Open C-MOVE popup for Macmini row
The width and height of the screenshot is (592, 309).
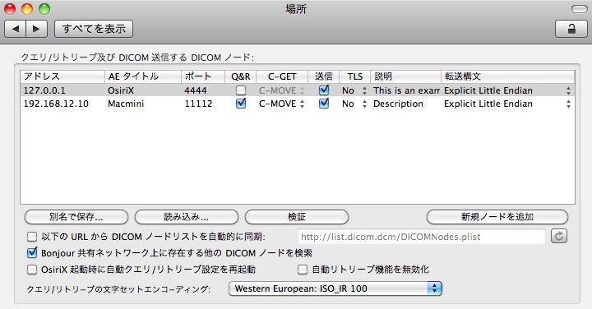[x=282, y=104]
